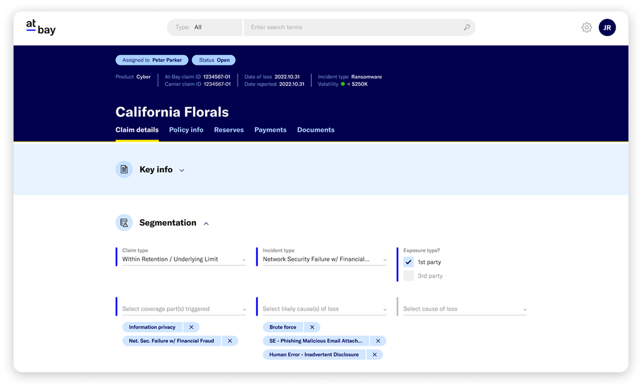Click the Brute force tag label
This screenshot has width=642, height=388.
click(283, 327)
